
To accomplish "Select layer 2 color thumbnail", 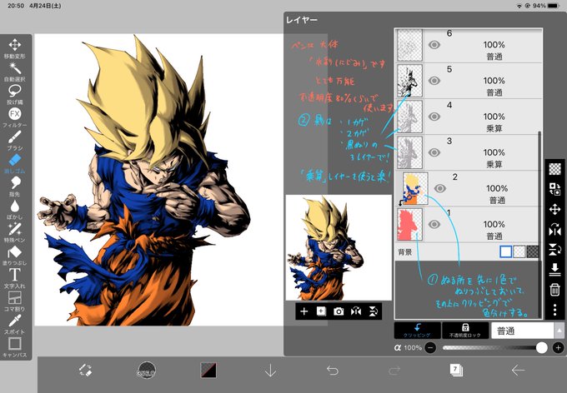I will tap(415, 188).
